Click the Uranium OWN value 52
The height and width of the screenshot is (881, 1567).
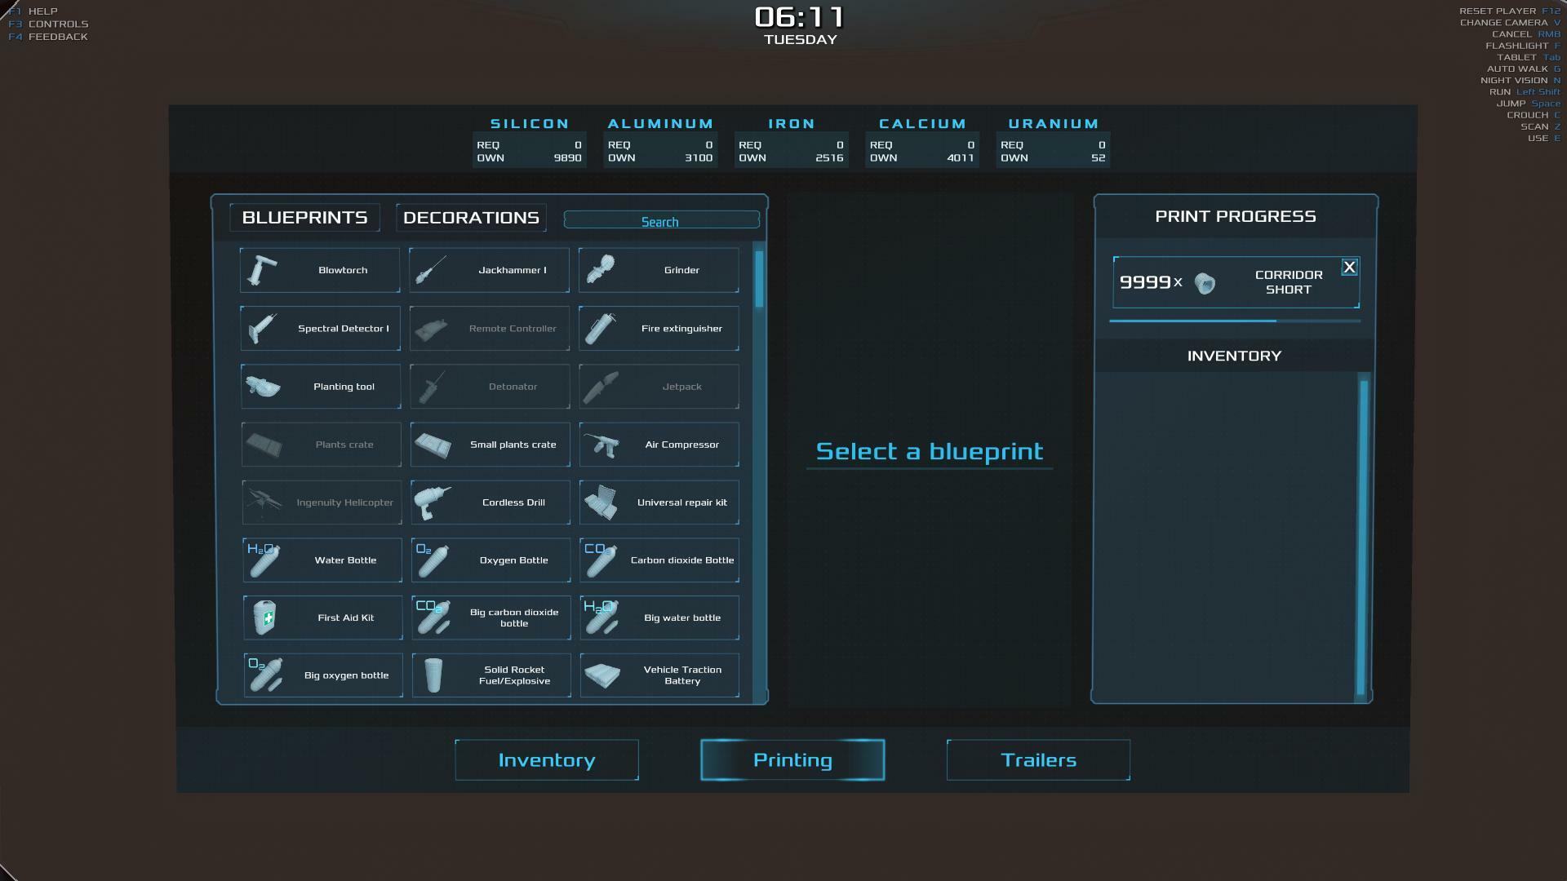point(1099,158)
